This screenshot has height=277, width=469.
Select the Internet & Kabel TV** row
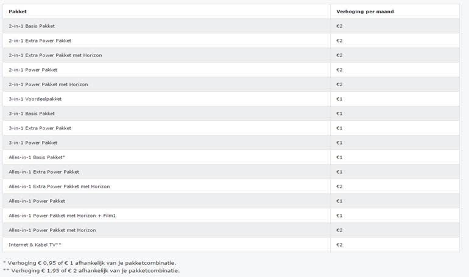[x=35, y=245]
